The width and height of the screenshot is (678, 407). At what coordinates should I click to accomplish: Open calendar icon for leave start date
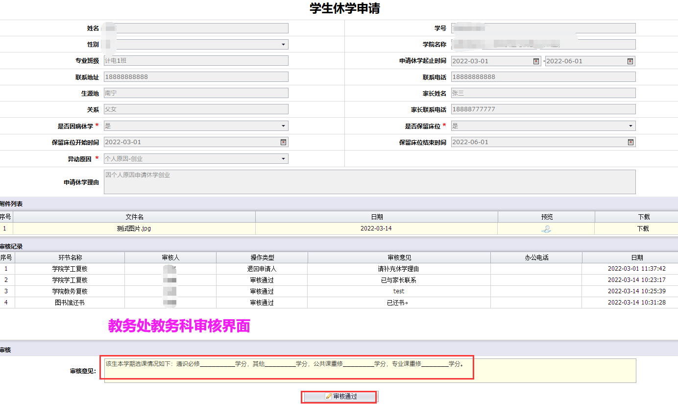[536, 61]
